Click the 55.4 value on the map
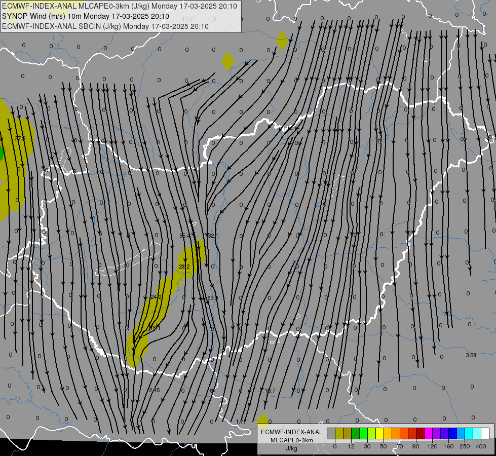Viewport: 496px width, 456px height. coord(185,236)
